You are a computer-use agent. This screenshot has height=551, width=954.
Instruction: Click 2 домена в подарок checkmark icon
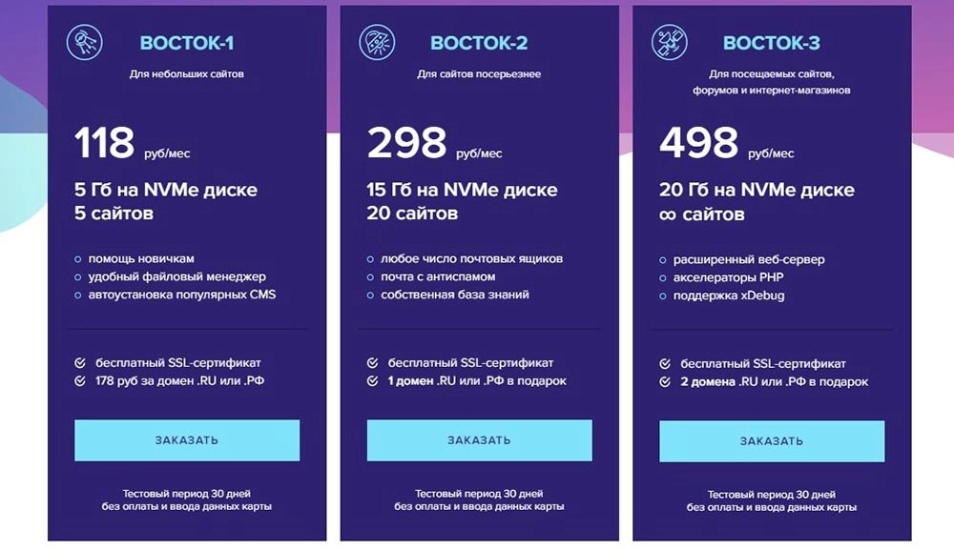coord(665,382)
